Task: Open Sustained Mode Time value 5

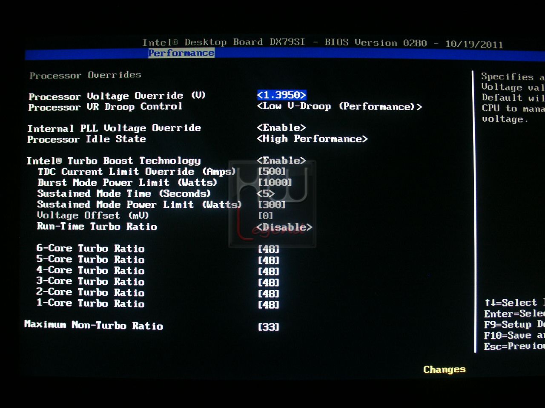Action: click(266, 193)
